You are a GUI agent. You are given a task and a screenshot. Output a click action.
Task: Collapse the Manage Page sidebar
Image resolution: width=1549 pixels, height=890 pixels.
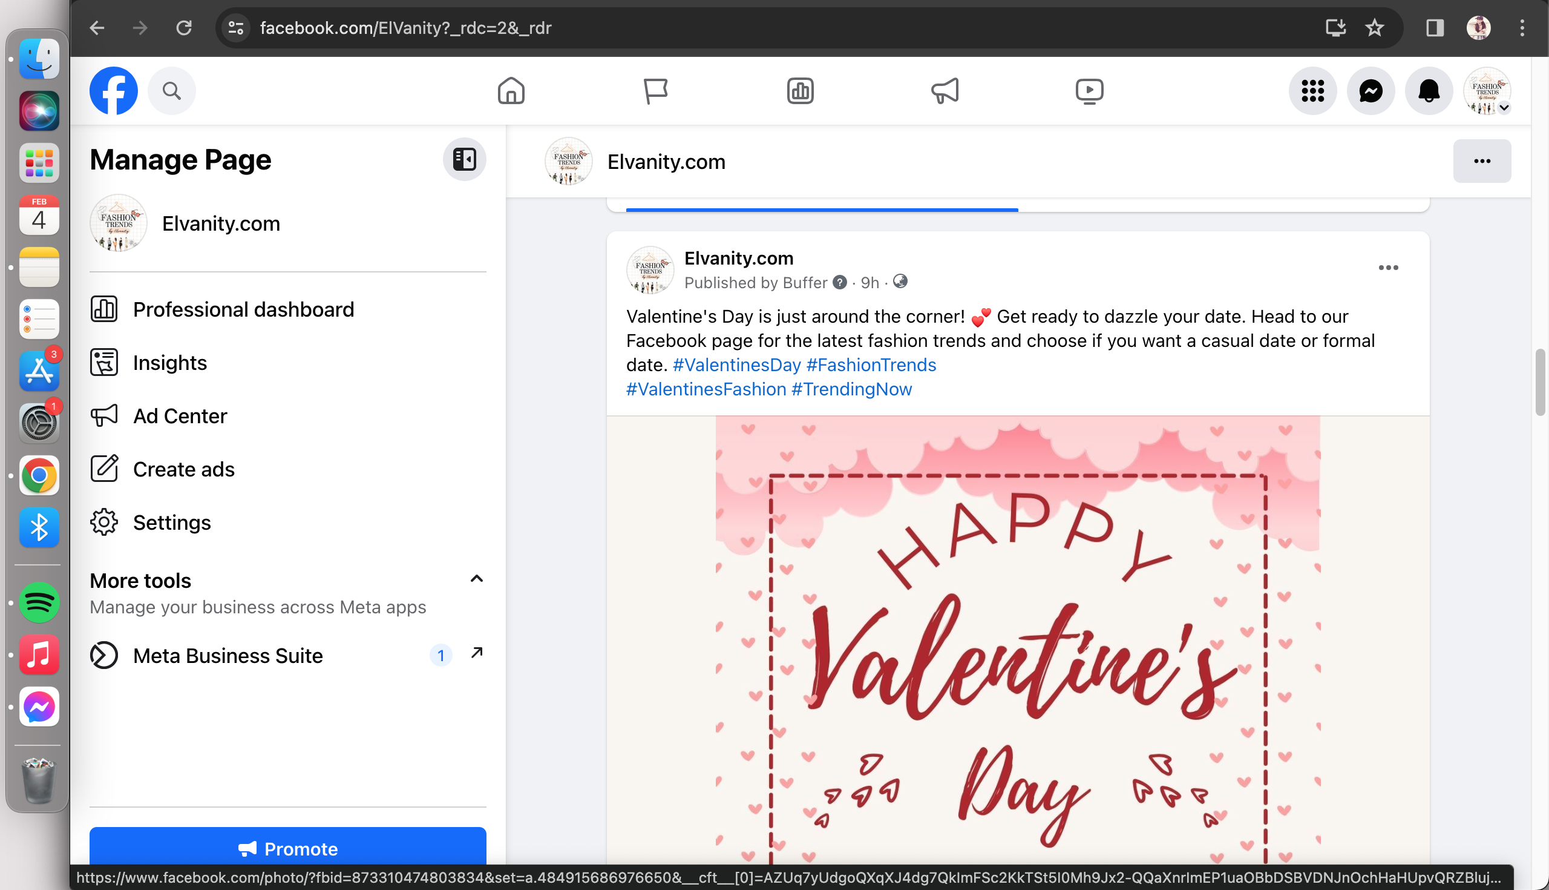pyautogui.click(x=464, y=160)
